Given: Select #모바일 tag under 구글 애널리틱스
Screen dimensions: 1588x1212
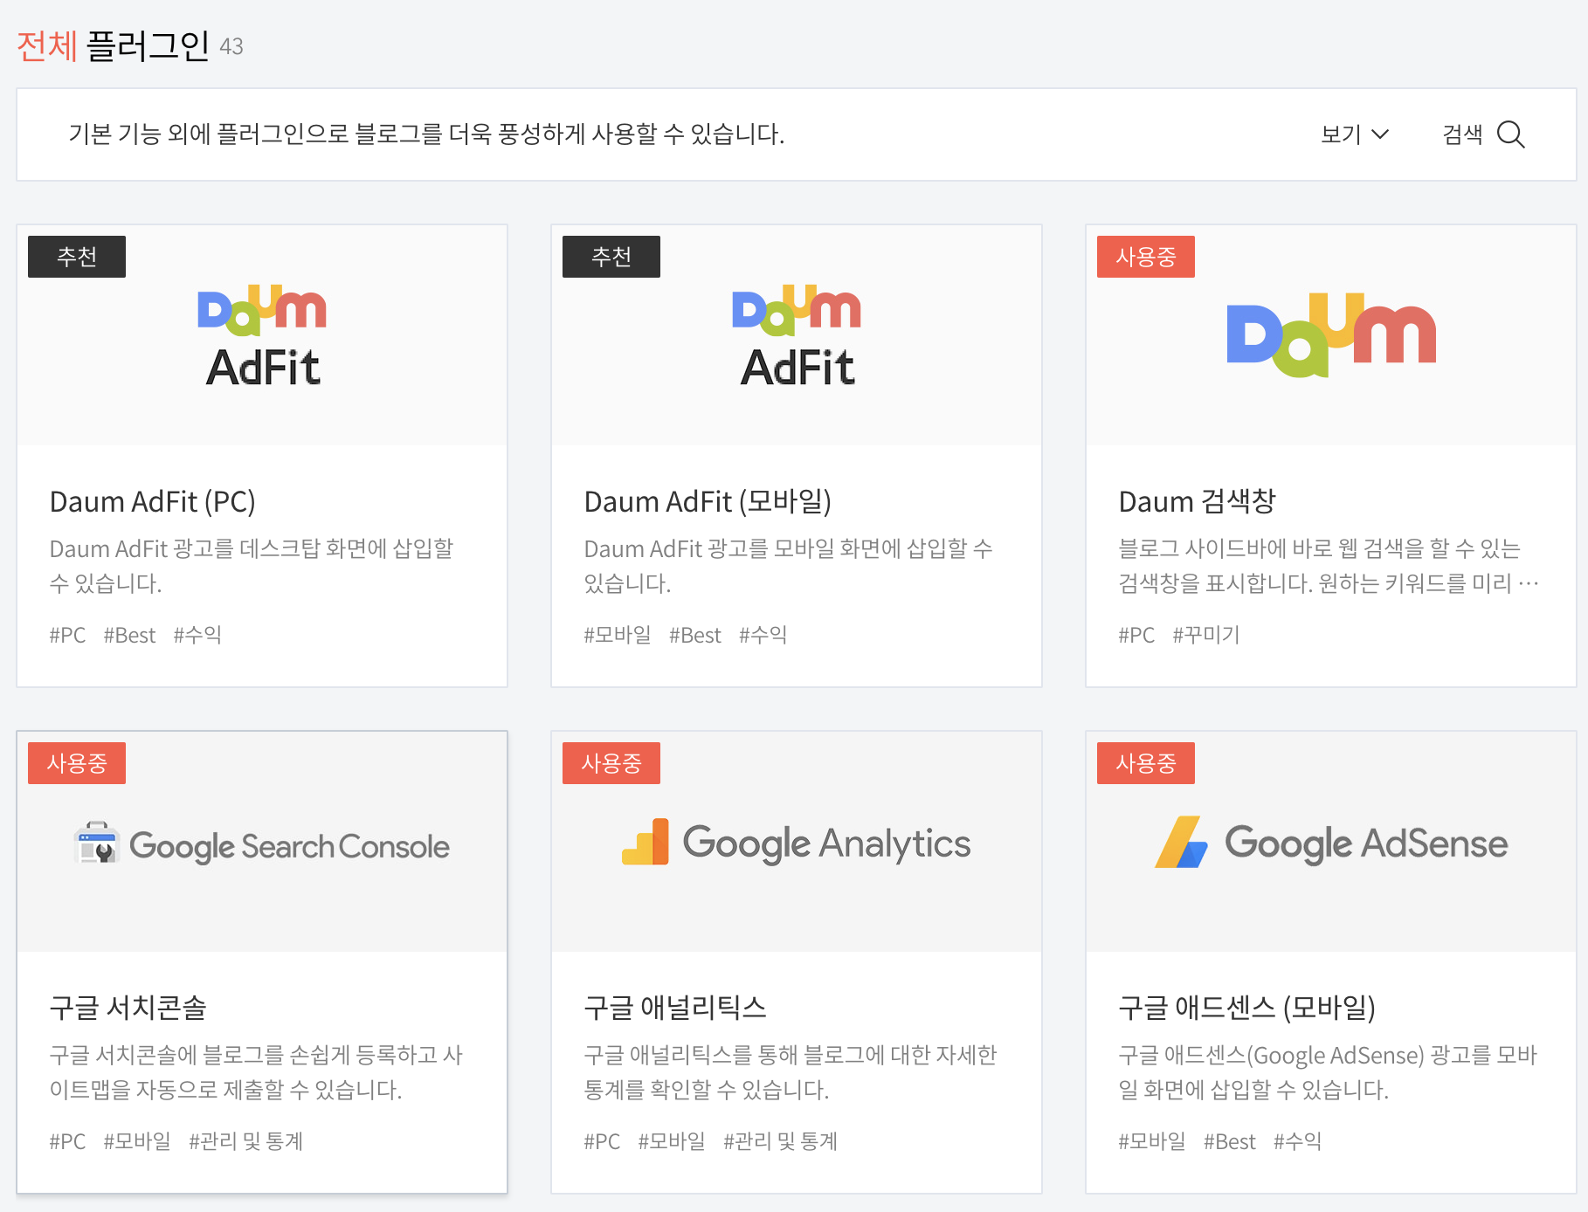Looking at the screenshot, I should 672,1141.
